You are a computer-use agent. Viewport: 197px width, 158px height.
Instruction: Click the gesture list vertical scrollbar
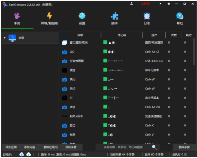click(x=194, y=52)
